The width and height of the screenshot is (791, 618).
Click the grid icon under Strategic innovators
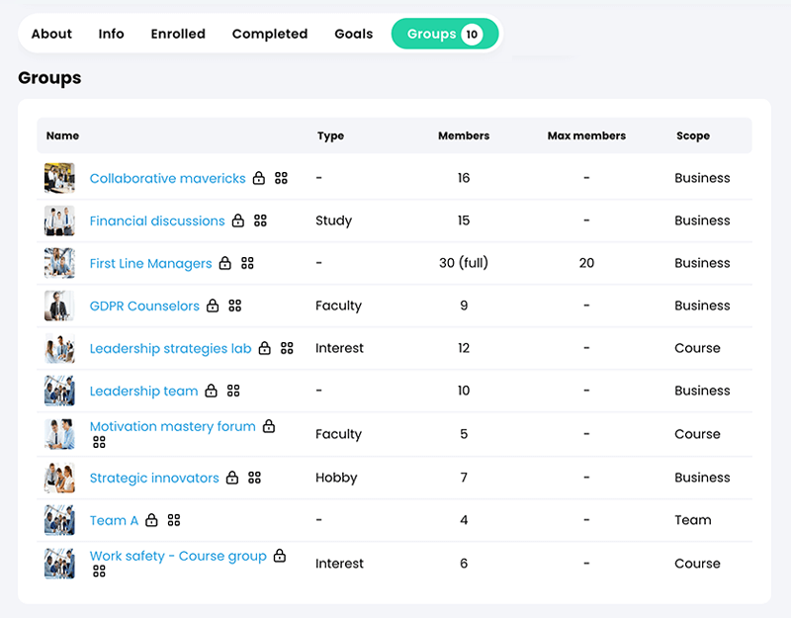coord(254,477)
